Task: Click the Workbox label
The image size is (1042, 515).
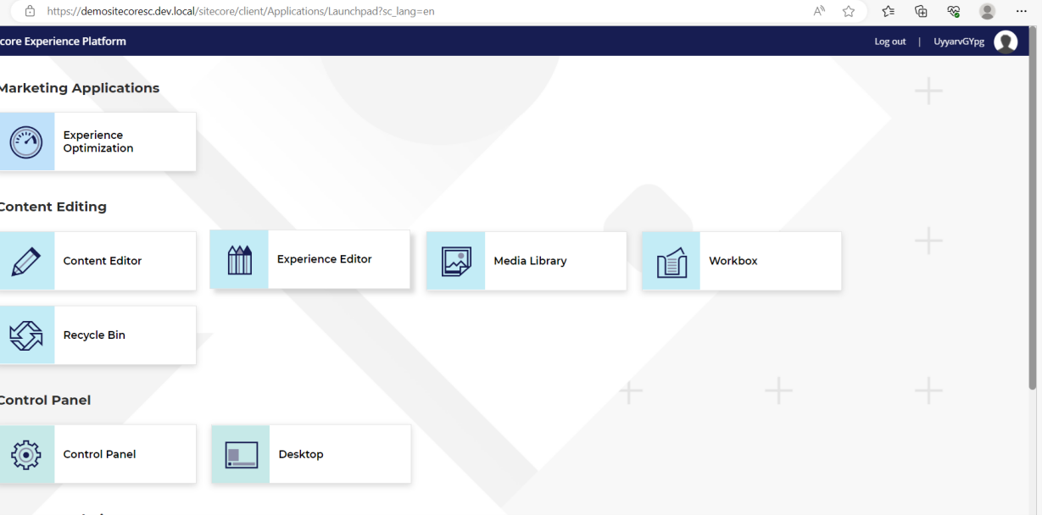Action: click(733, 261)
